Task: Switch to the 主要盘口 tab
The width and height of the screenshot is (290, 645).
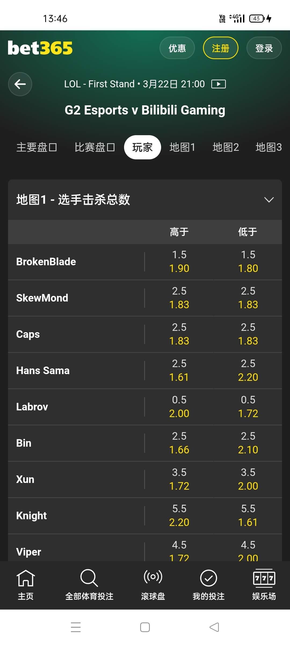Action: tap(37, 147)
